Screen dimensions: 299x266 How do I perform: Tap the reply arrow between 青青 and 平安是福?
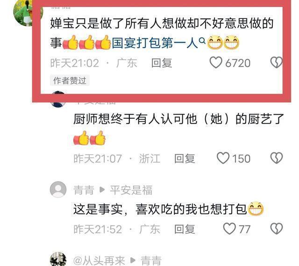pyautogui.click(x=102, y=190)
